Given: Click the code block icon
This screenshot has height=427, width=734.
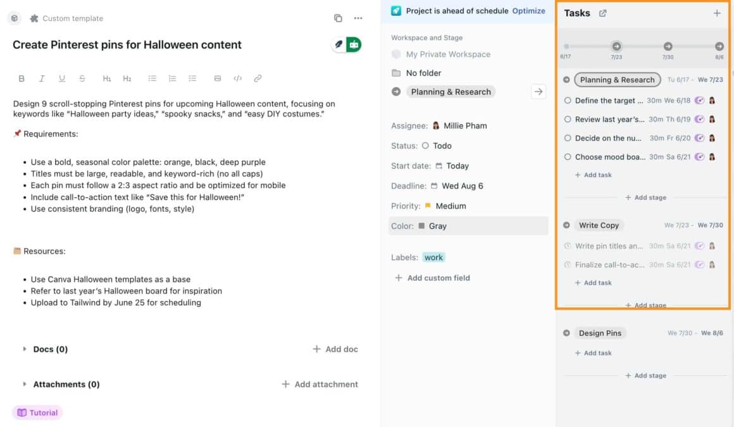Looking at the screenshot, I should click(x=238, y=78).
